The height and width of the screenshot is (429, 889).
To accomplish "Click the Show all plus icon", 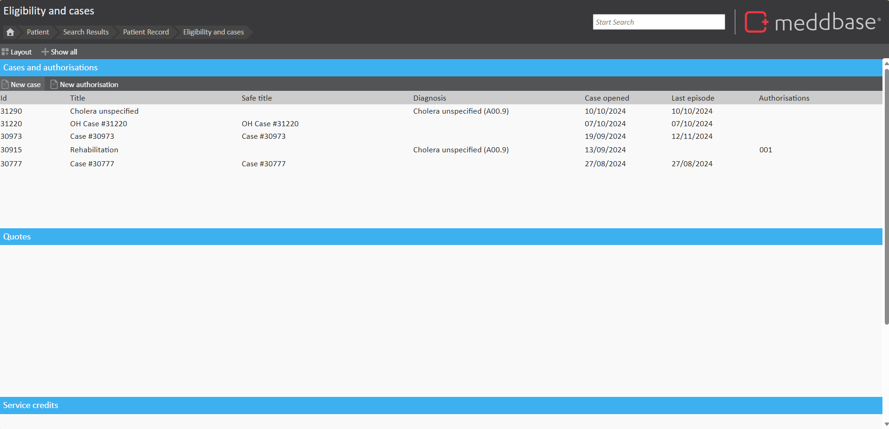I will (x=45, y=52).
